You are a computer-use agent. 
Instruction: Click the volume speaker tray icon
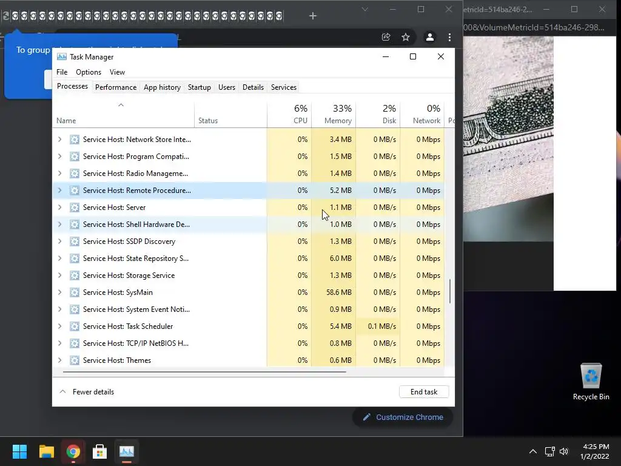[564, 451]
